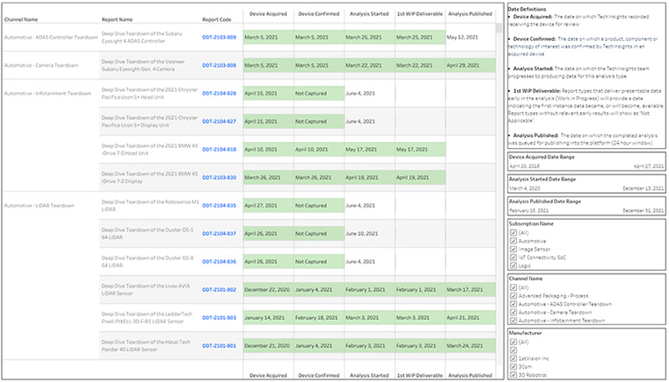Select the June 10, 2021 analysis started cell
This screenshot has height=382, width=669.
370,234
